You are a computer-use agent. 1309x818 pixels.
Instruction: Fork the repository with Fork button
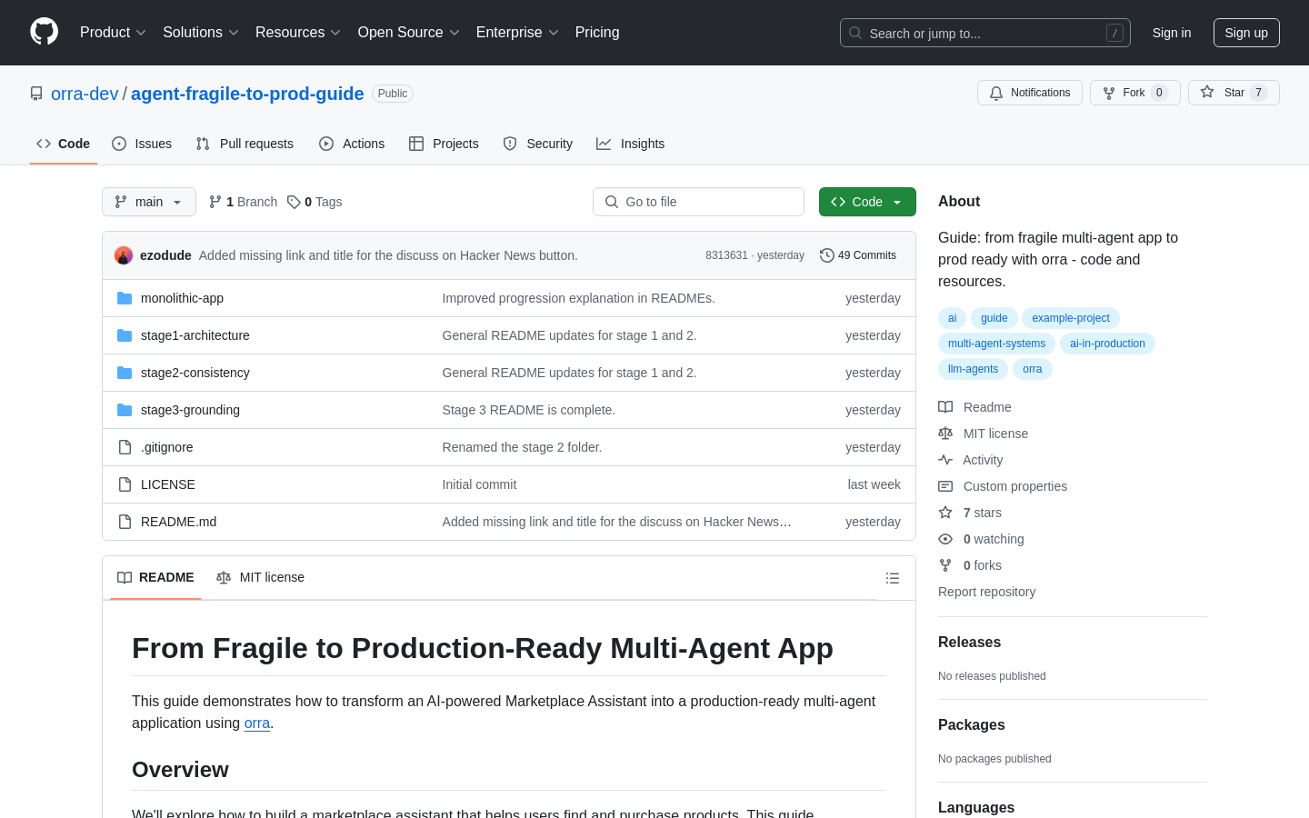[1134, 93]
